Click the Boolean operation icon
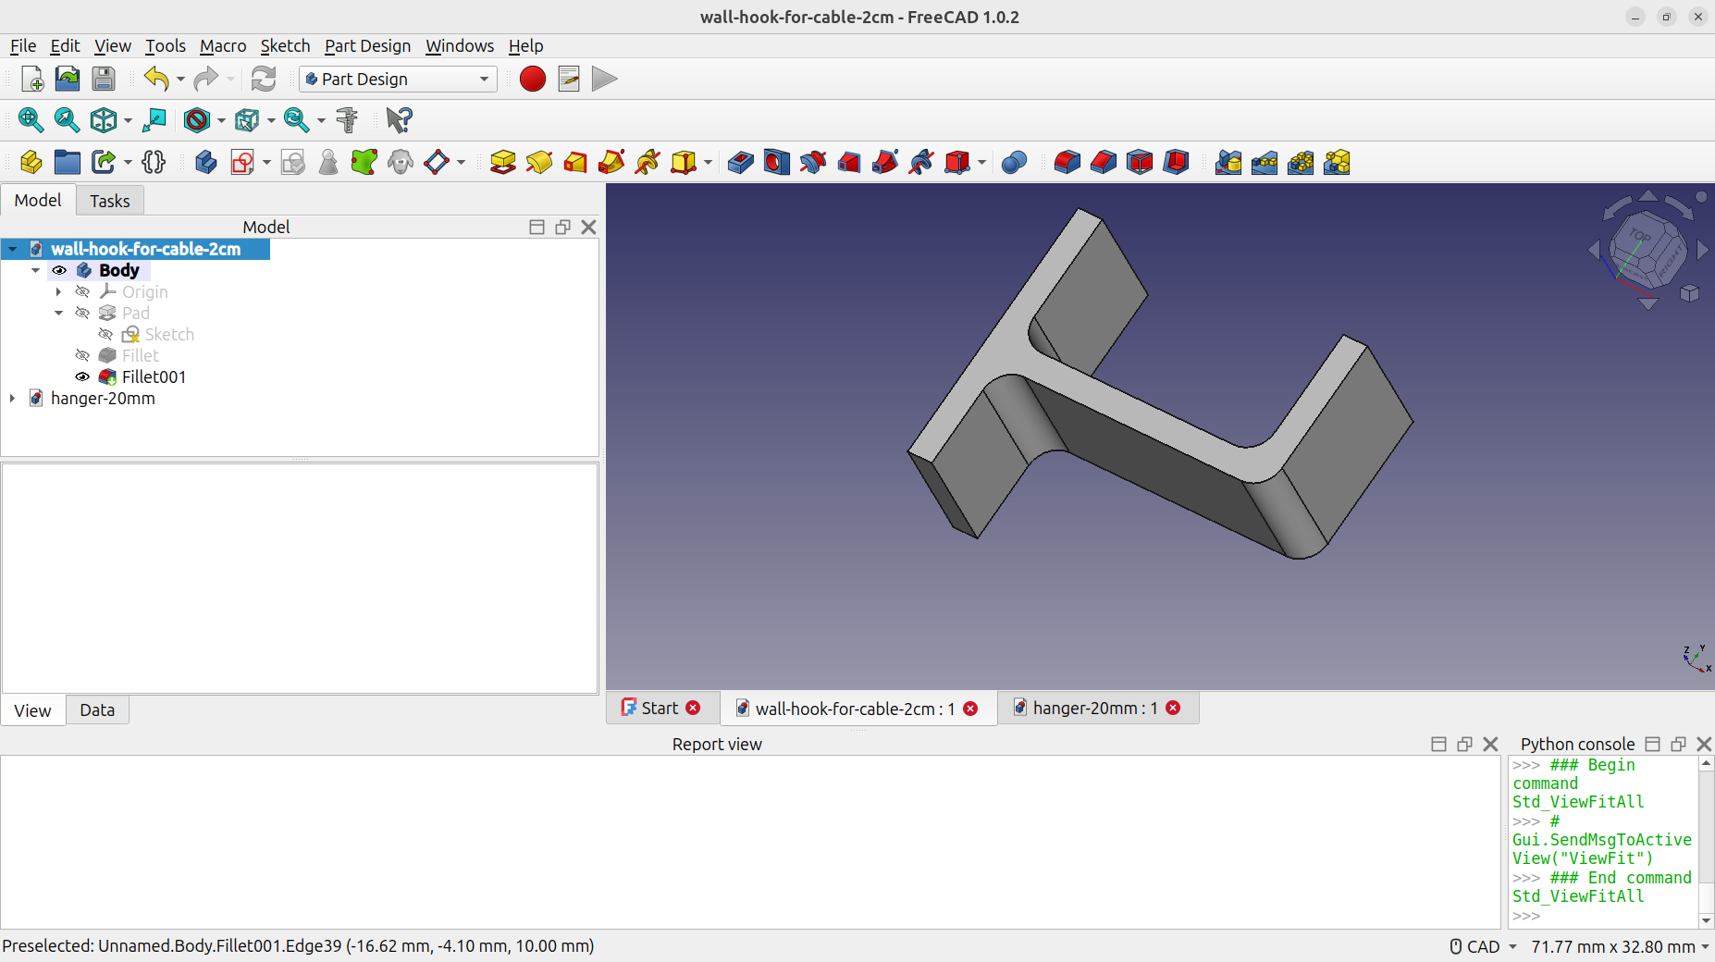 tap(1014, 163)
